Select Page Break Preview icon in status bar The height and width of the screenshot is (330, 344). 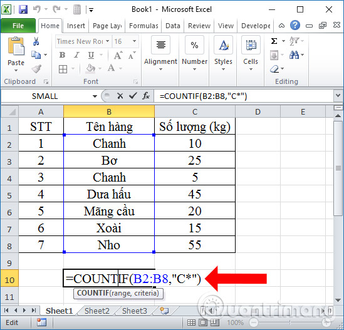tap(214, 322)
